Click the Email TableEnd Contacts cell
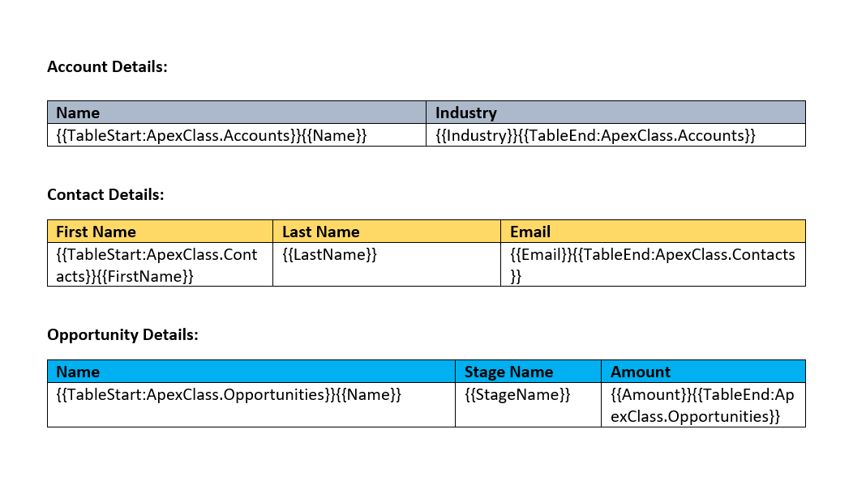The height and width of the screenshot is (489, 866). [654, 265]
